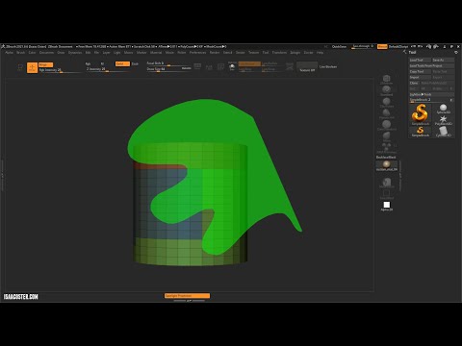Click the Save As button
The width and height of the screenshot is (462, 346).
[x=443, y=60]
